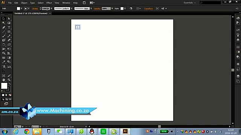Set paint mode to Color
The height and width of the screenshot is (135, 241).
click(x=3, y=95)
